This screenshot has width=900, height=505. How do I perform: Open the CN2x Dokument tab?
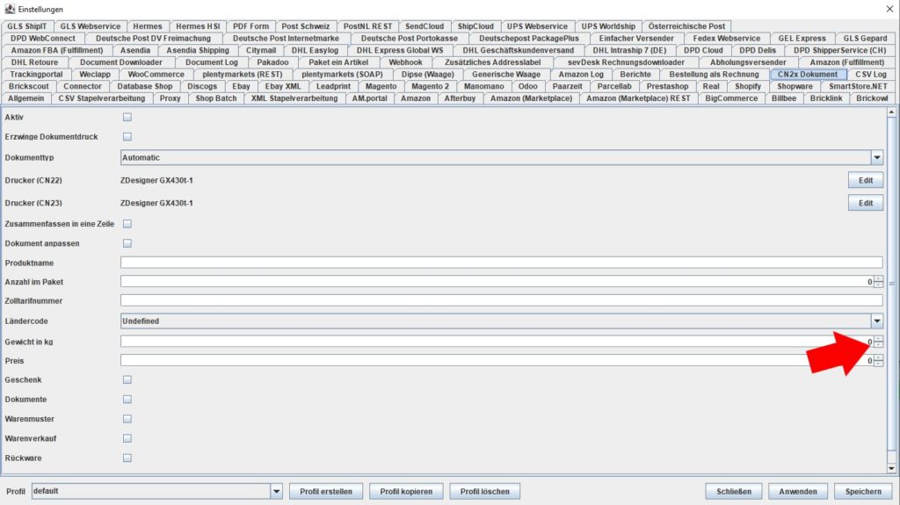point(808,74)
